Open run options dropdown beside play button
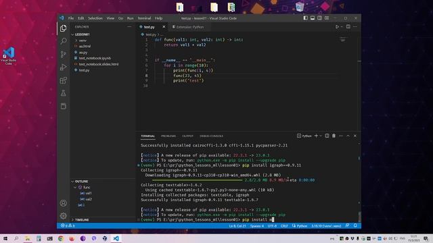Image resolution: width=433 pixels, height=243 pixels. (342, 27)
